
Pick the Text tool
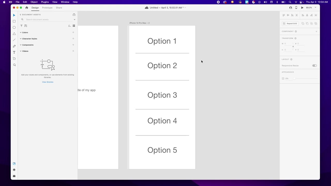click(x=14, y=52)
